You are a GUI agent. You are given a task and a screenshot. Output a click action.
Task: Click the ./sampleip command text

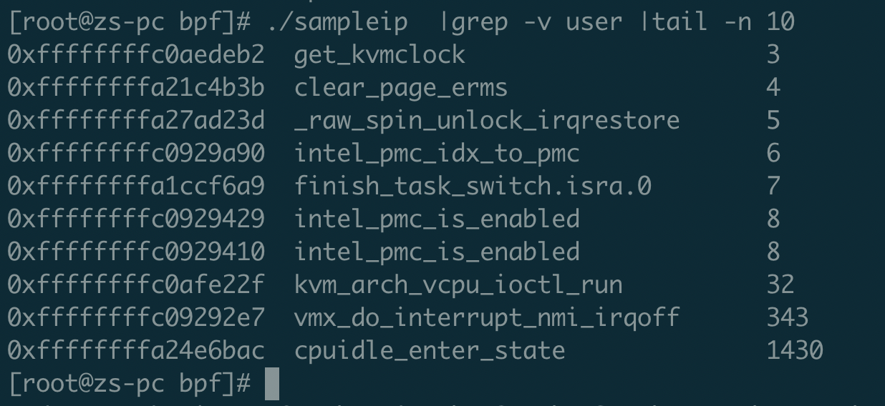(337, 22)
